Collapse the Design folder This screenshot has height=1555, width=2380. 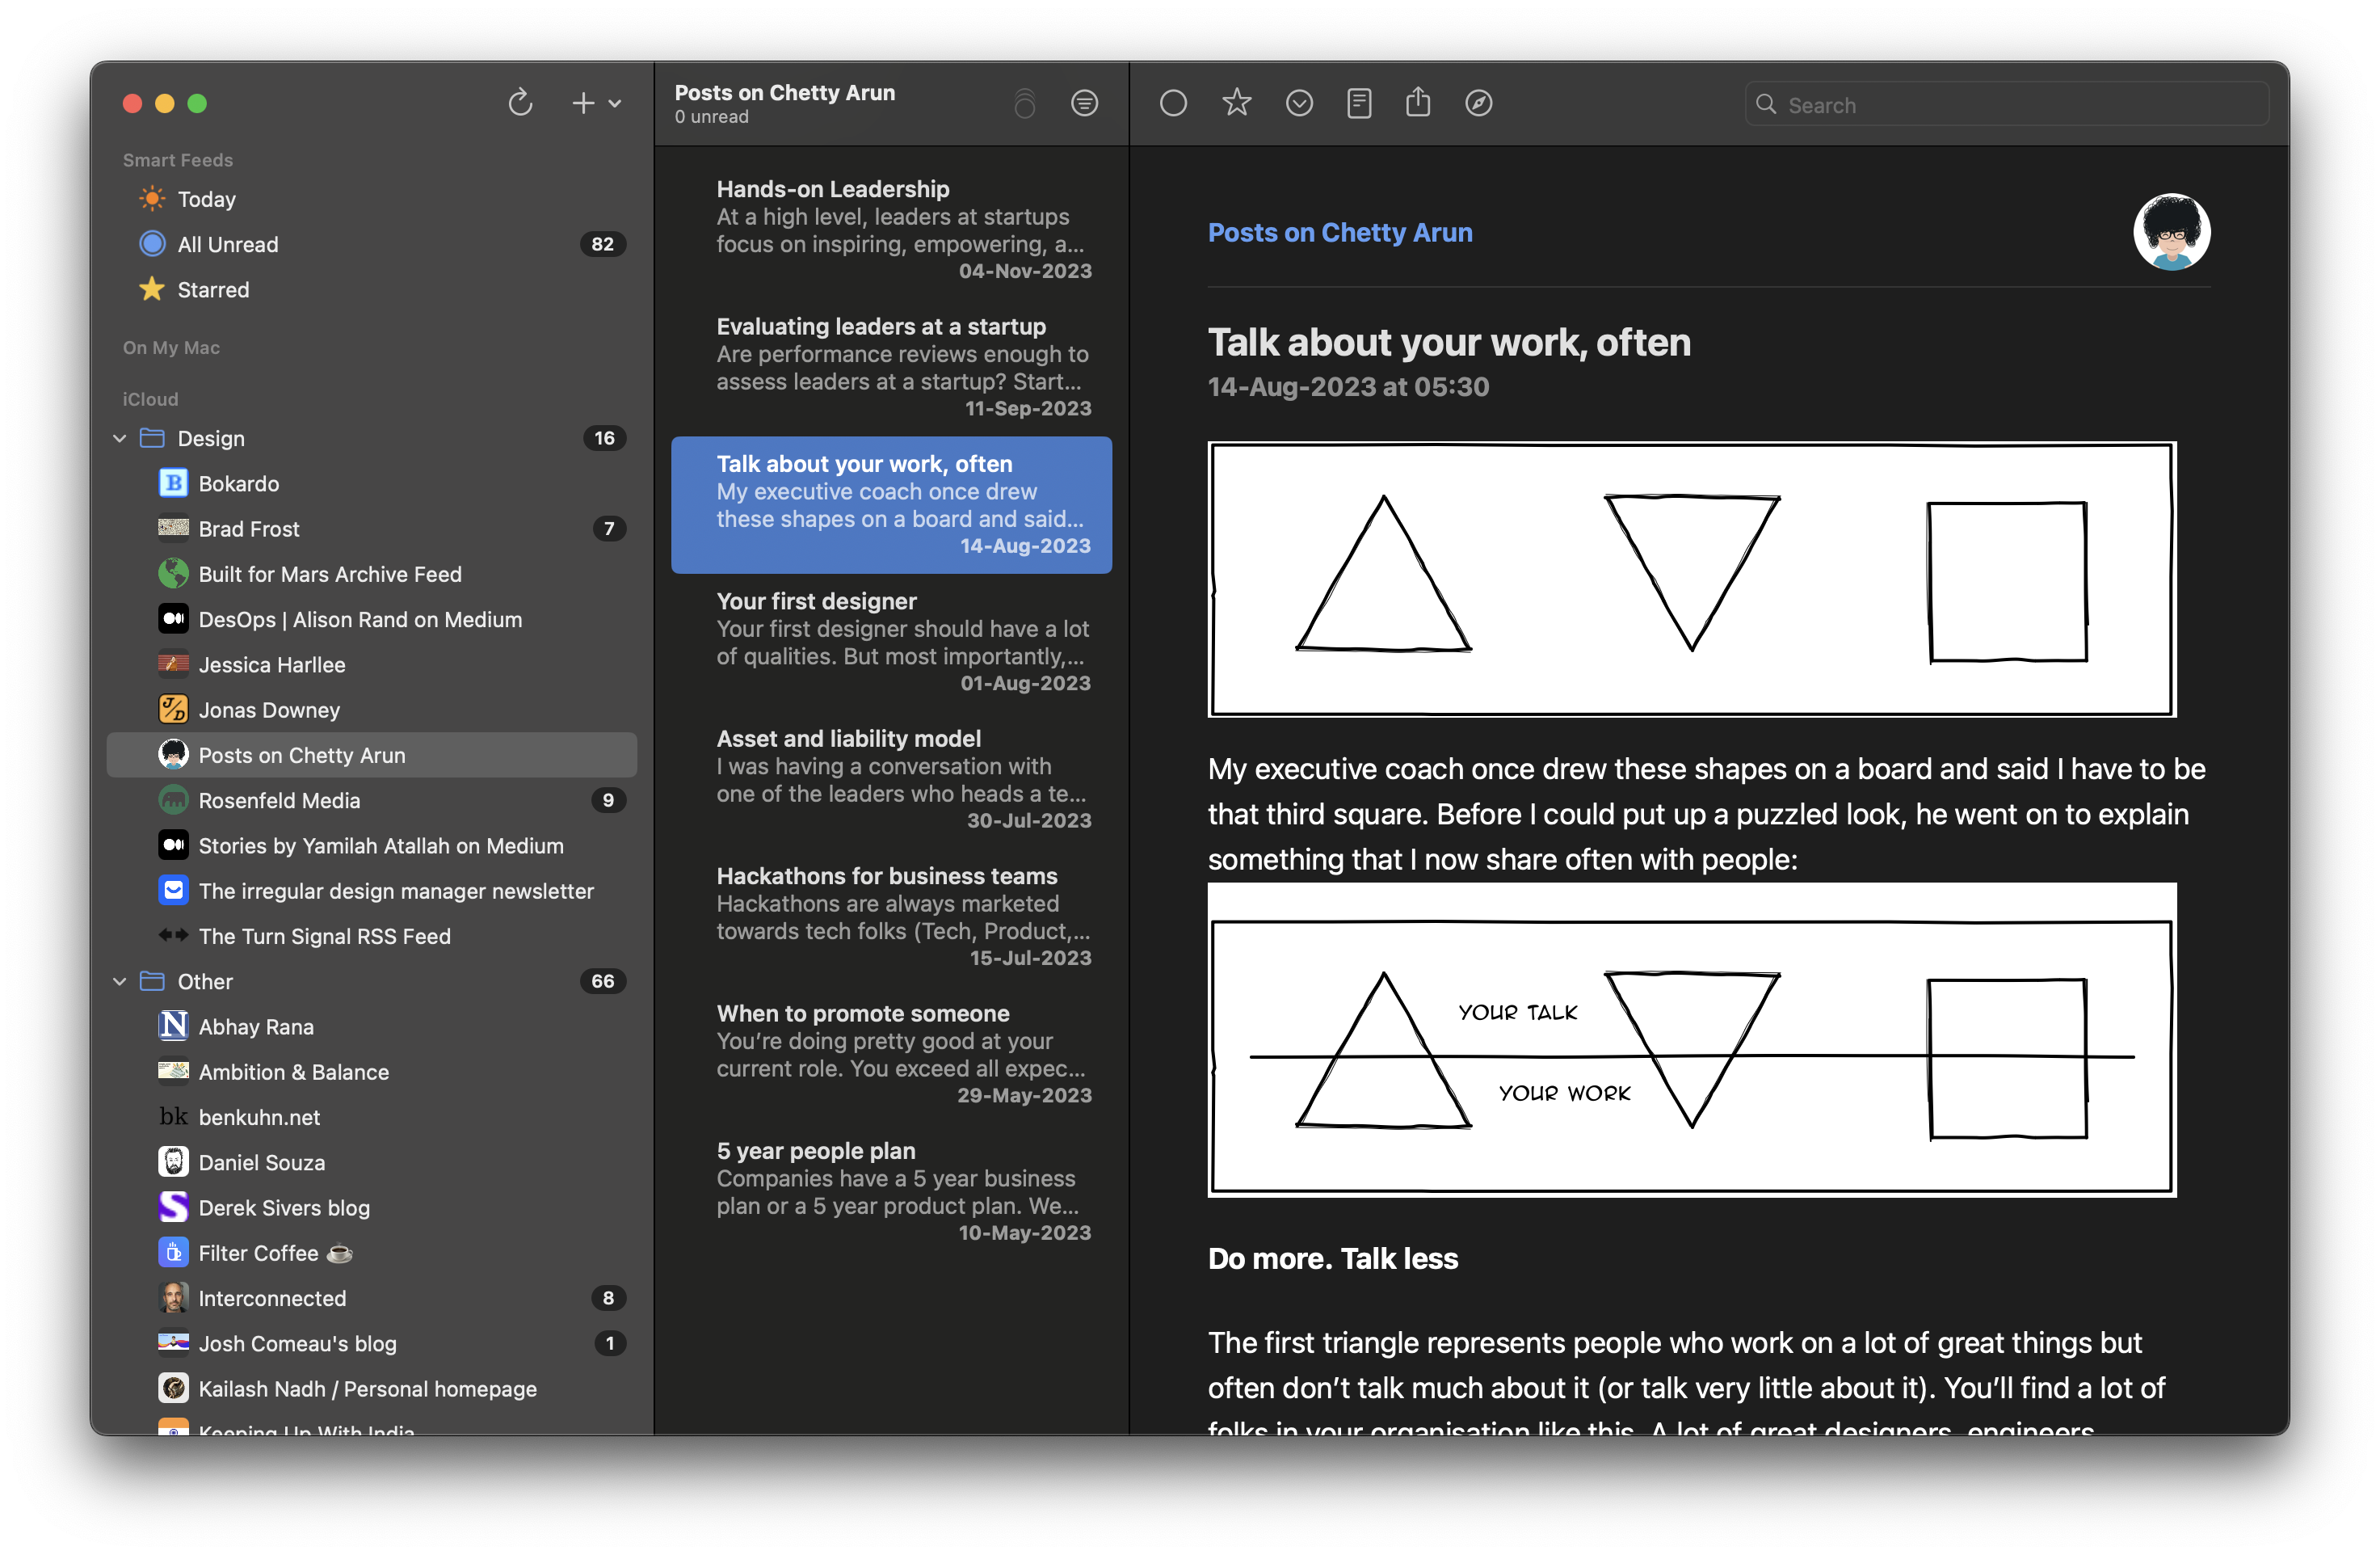(x=119, y=438)
